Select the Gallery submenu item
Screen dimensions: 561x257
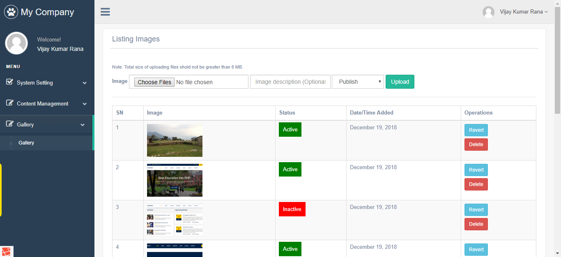(26, 143)
